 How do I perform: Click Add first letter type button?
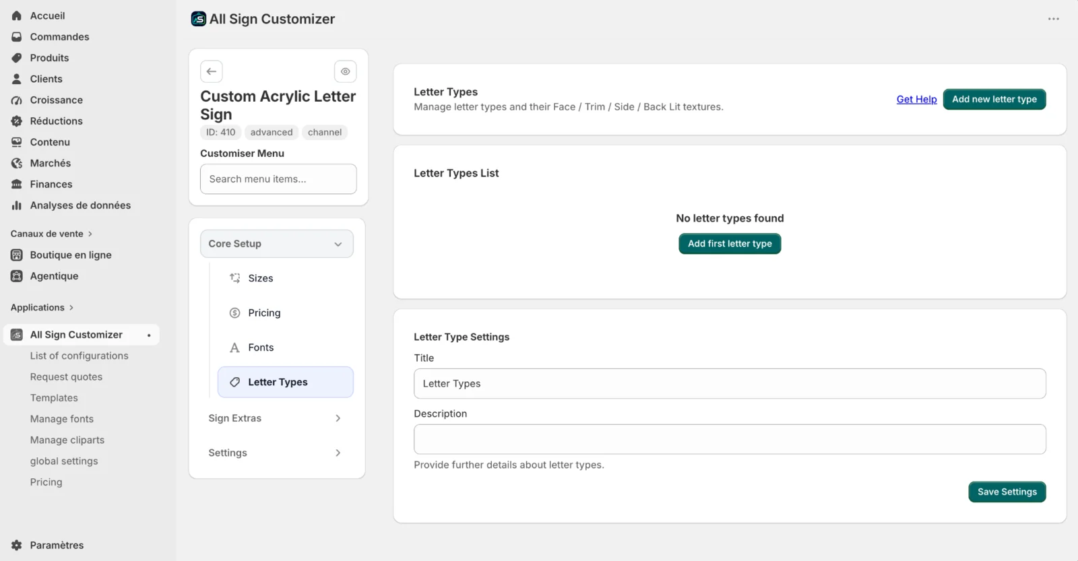[730, 244]
